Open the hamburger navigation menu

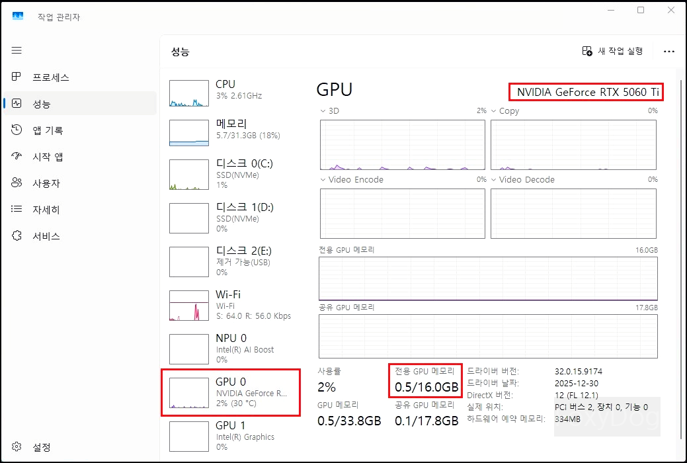pyautogui.click(x=17, y=50)
